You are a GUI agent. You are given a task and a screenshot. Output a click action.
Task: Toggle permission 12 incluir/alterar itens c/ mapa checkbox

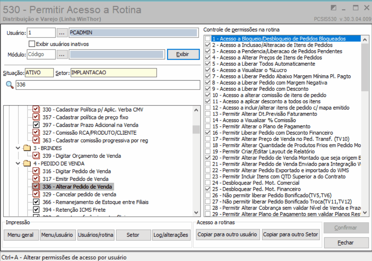208,108
